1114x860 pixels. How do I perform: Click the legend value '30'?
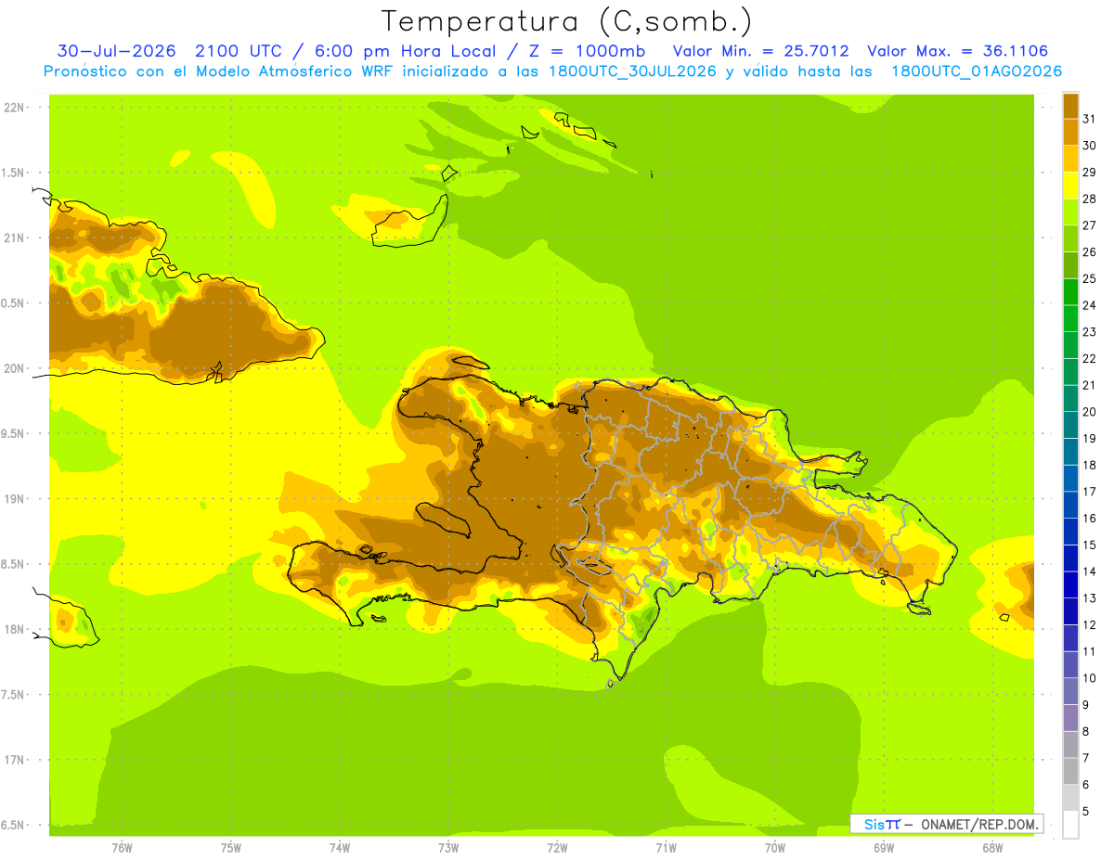[x=1090, y=145]
